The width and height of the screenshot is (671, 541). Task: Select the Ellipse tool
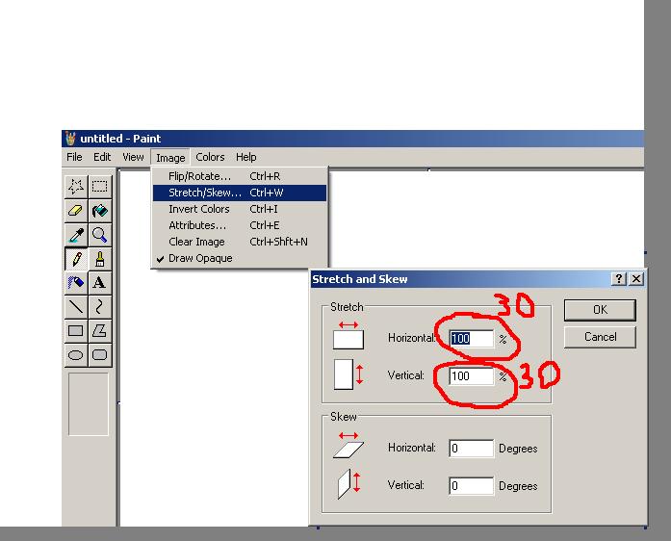click(x=76, y=355)
